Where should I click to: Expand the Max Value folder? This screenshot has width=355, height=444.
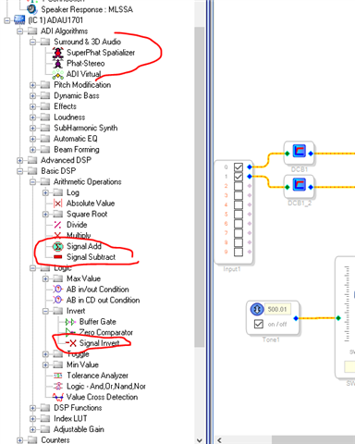(45, 278)
